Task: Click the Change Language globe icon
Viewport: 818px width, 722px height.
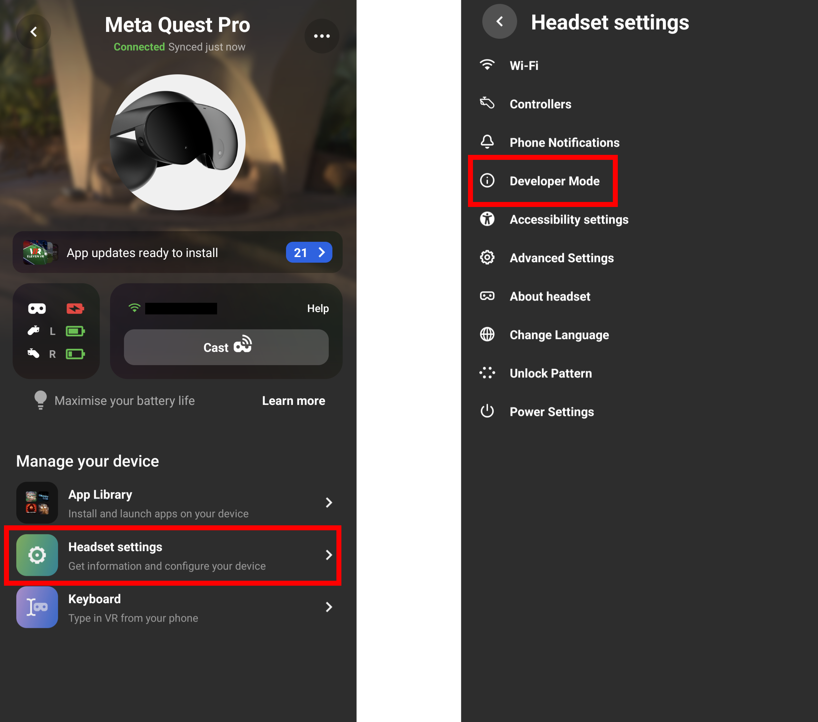Action: [x=487, y=334]
